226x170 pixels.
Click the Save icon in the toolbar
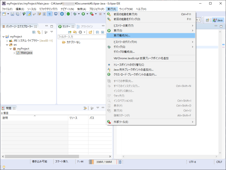click(x=13, y=14)
